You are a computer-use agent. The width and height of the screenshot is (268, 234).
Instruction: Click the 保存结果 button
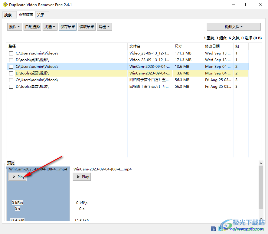click(68, 27)
